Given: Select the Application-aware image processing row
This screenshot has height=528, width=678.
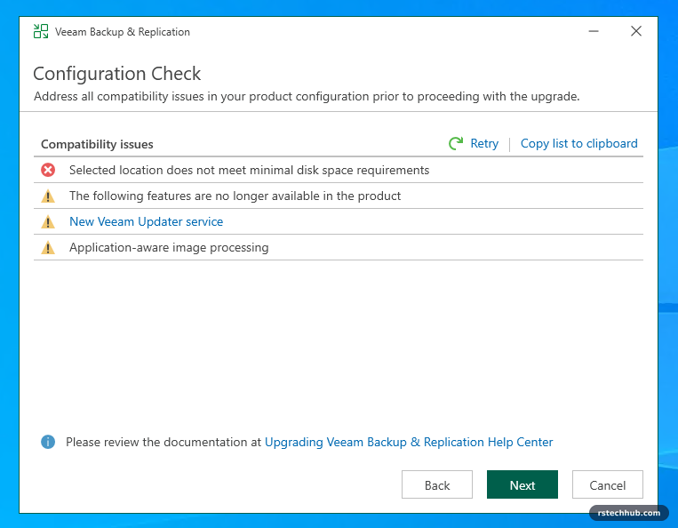Looking at the screenshot, I should [339, 248].
